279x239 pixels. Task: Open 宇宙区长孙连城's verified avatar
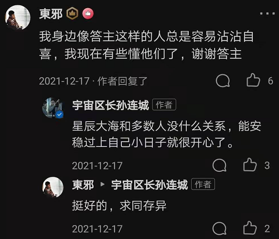point(53,108)
